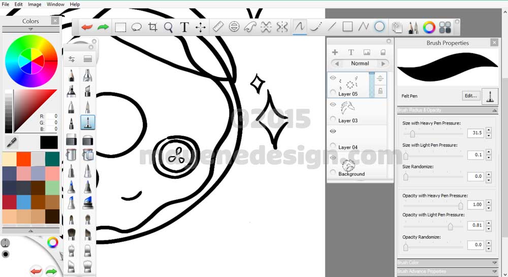
Task: Click the Size with Heavy Pen Pressure slider
Action: tap(433, 134)
